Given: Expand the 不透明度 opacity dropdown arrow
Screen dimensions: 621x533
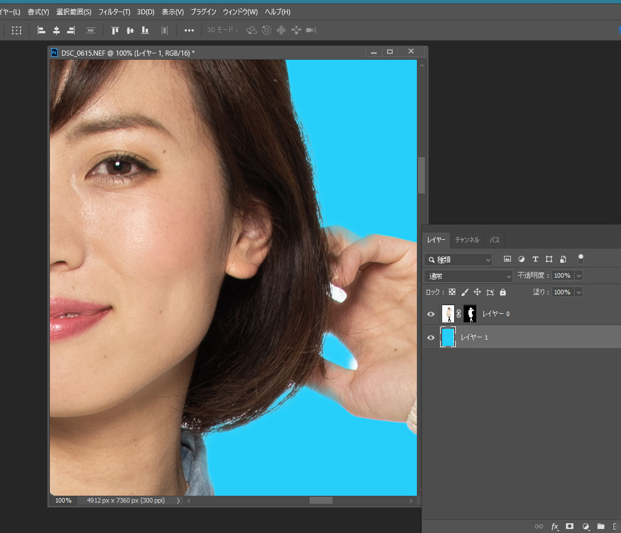Looking at the screenshot, I should pyautogui.click(x=578, y=276).
